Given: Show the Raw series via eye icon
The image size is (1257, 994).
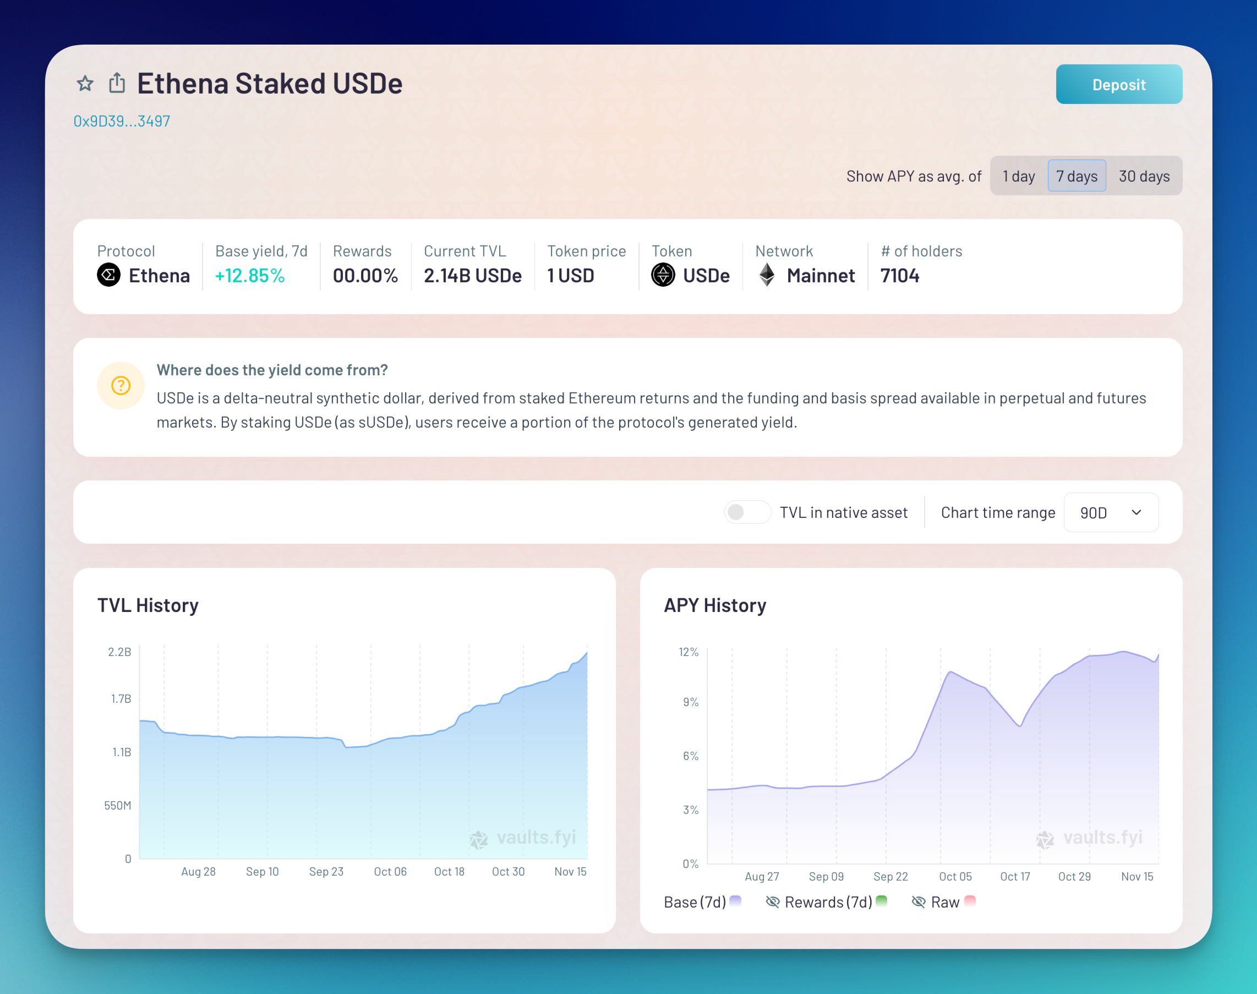Looking at the screenshot, I should point(919,902).
